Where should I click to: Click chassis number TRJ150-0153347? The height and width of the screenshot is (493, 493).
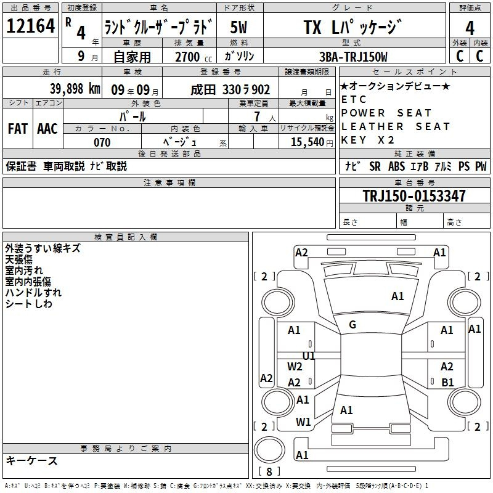click(414, 195)
